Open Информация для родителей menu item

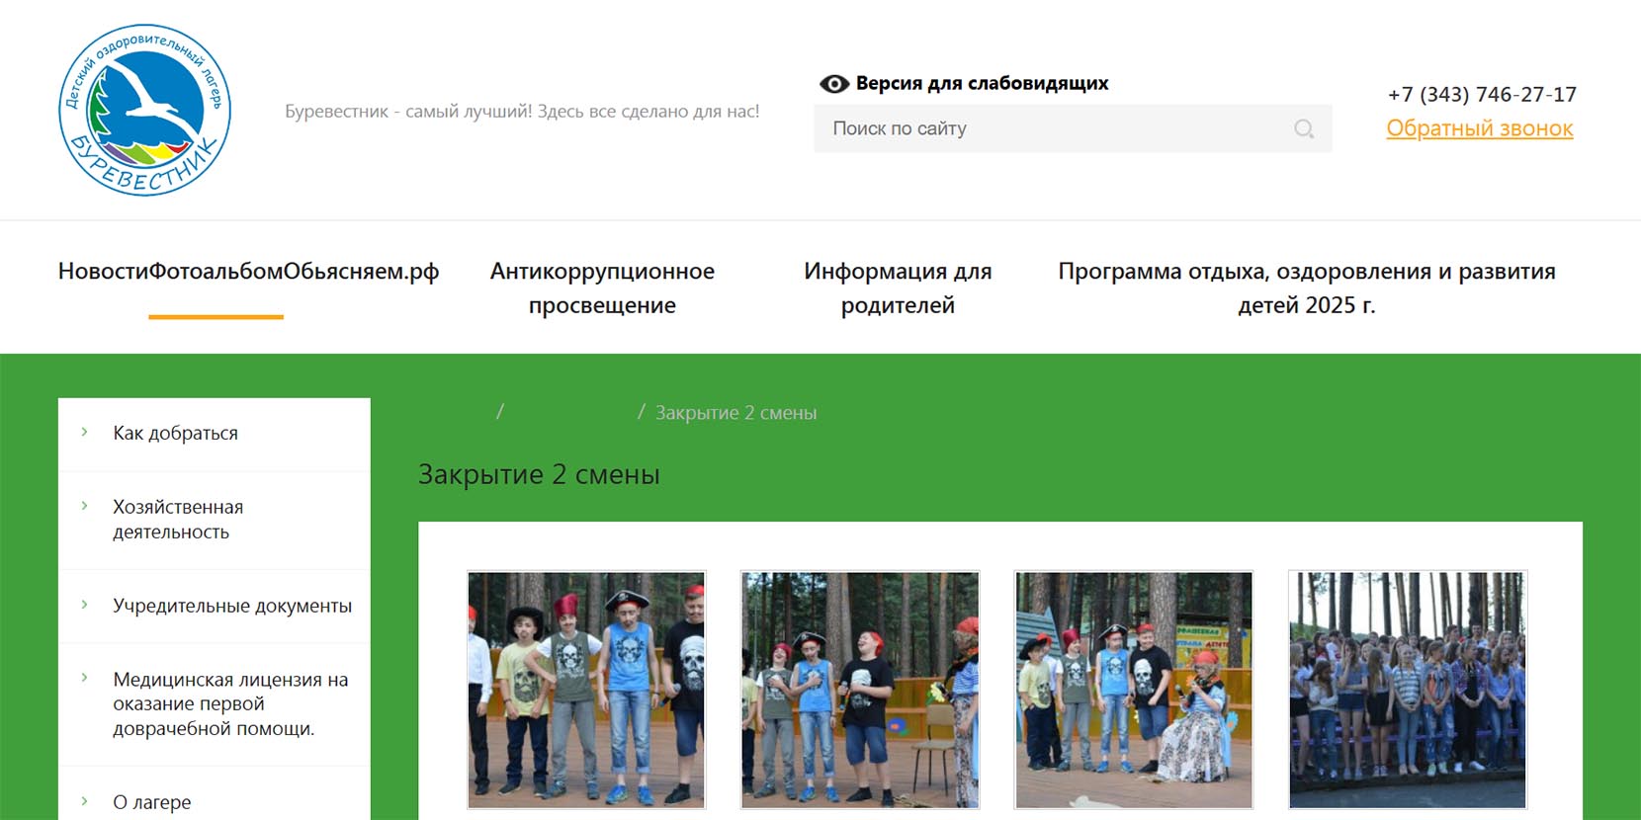897,287
